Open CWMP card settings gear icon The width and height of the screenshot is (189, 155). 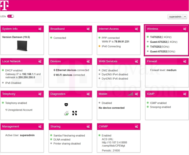point(137,127)
